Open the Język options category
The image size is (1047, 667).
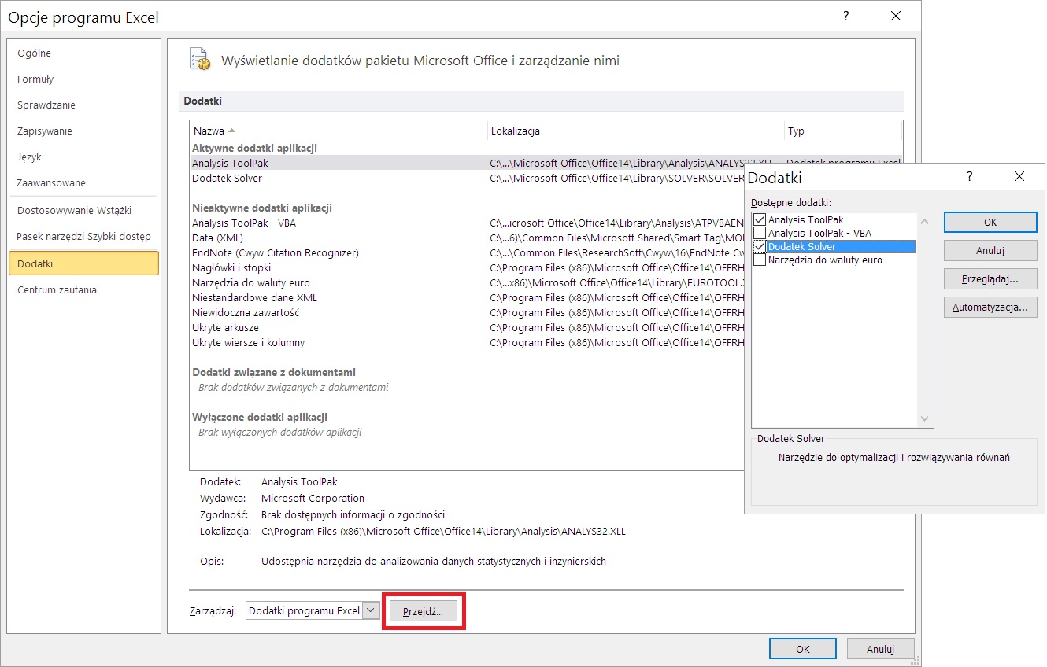coord(83,157)
